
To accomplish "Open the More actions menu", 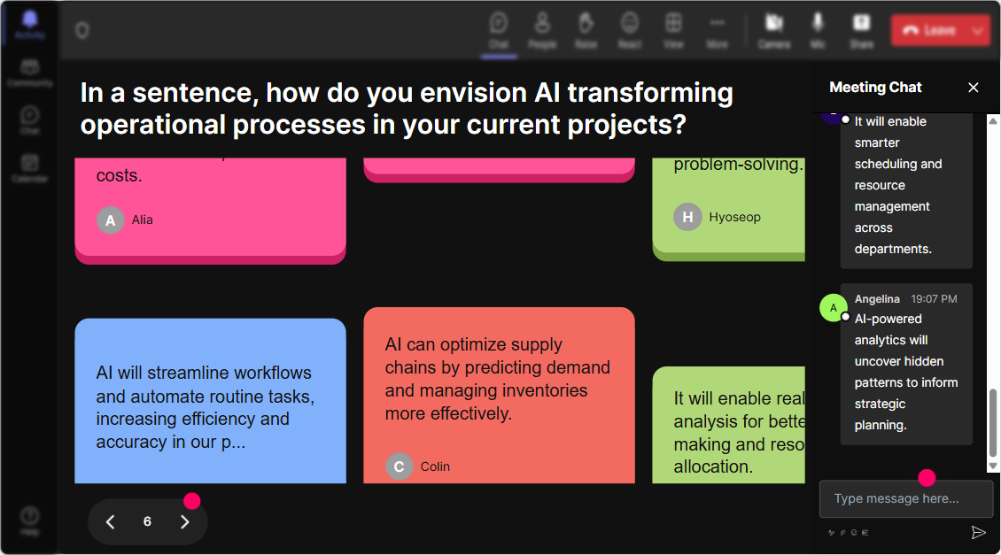I will (717, 30).
